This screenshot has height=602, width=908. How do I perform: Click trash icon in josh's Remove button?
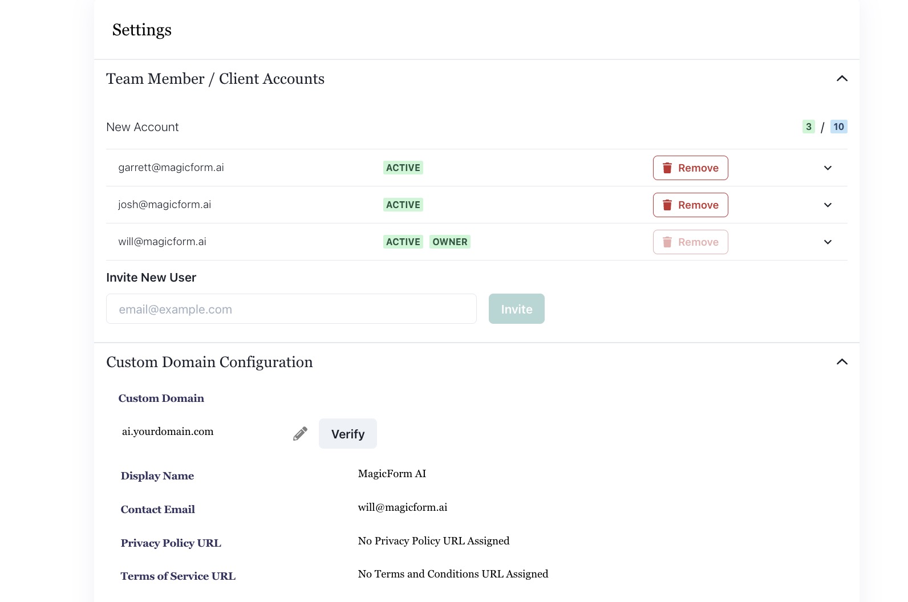667,205
